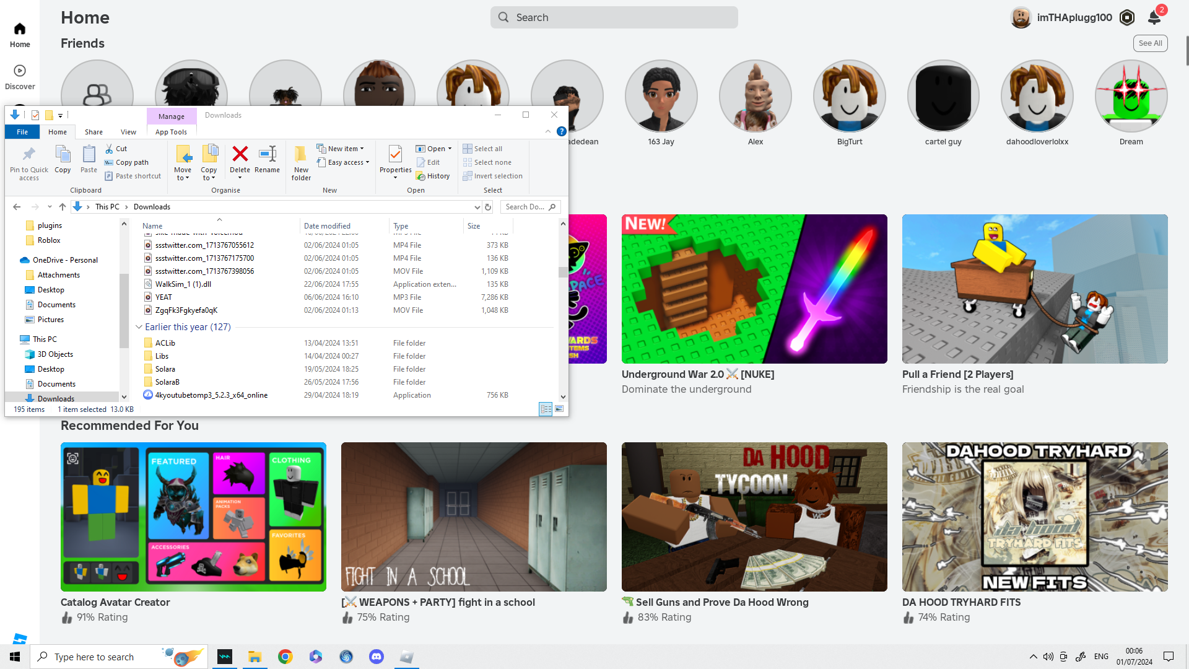Open Catalog Avatar Creator title link
The image size is (1189, 669).
pos(115,602)
